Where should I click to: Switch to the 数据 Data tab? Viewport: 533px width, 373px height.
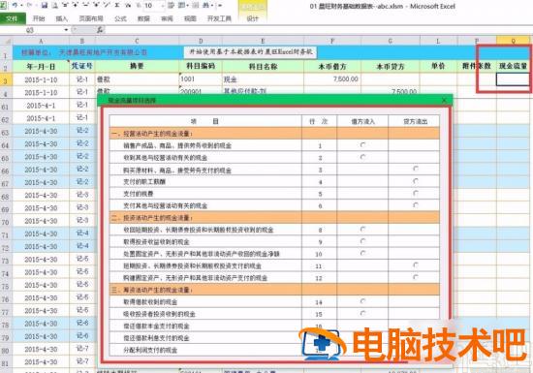click(143, 18)
